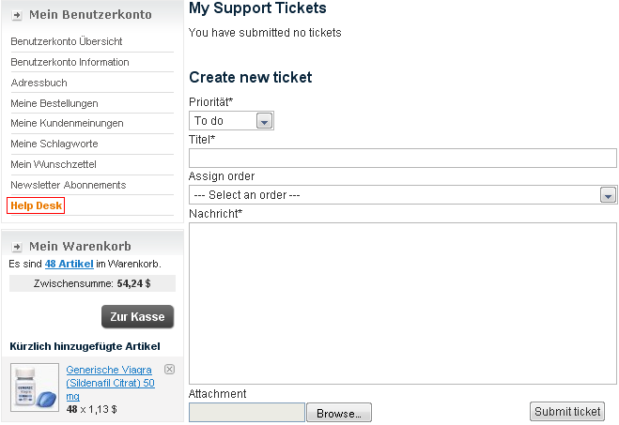The height and width of the screenshot is (425, 619).
Task: Click the Zur Kasse button
Action: [x=137, y=316]
